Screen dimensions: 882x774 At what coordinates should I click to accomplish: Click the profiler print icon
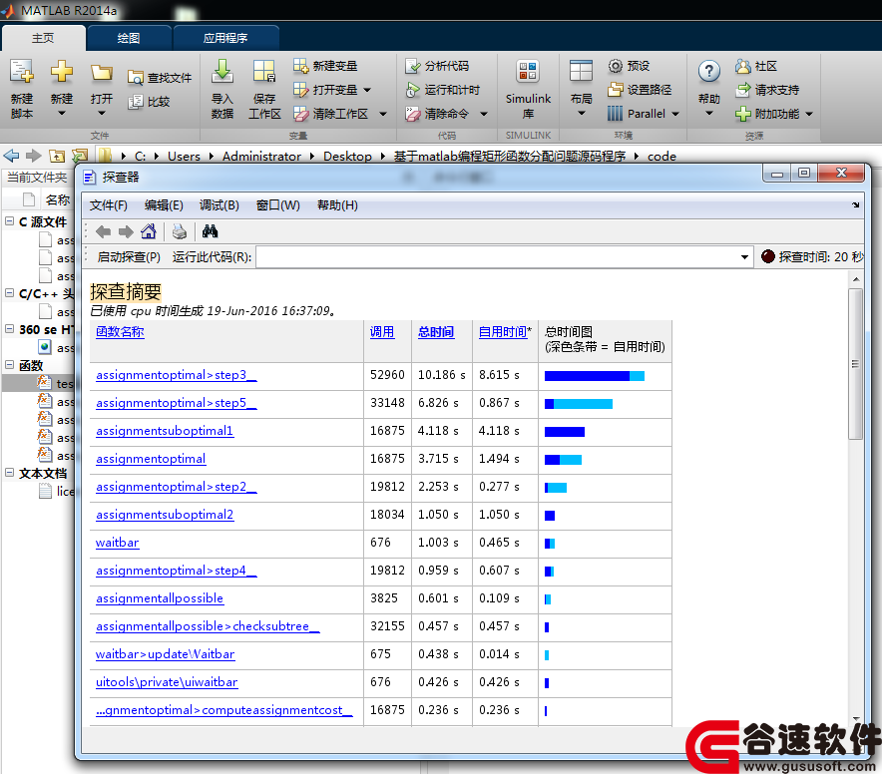click(180, 231)
